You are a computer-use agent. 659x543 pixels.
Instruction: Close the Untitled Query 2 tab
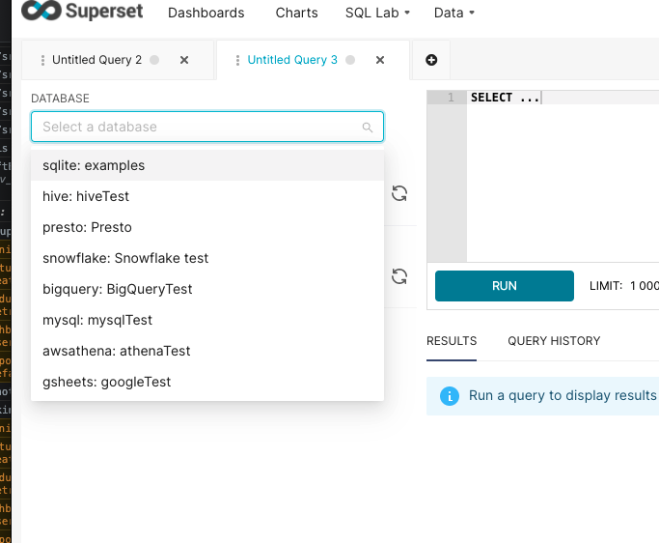pyautogui.click(x=184, y=60)
